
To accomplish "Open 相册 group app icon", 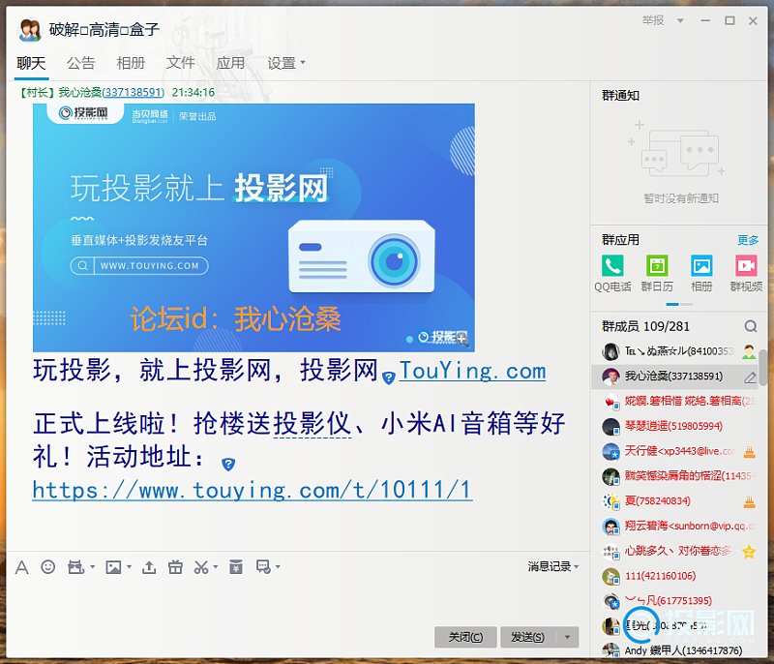I will tap(701, 265).
